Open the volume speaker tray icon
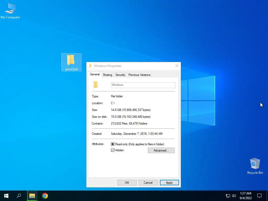Screen dimensions: 268x201 (x=234, y=196)
